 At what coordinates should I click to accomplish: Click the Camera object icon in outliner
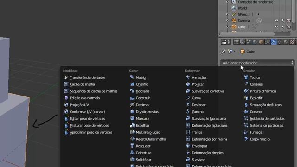234,20
